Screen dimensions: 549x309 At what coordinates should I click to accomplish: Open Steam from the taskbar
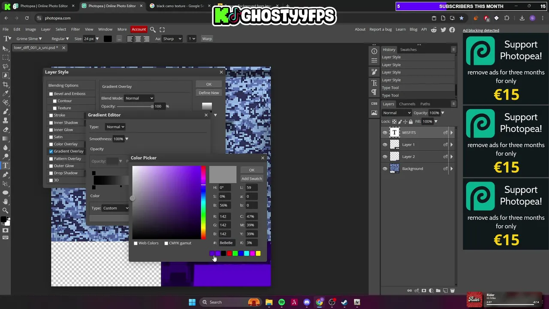pos(344,302)
